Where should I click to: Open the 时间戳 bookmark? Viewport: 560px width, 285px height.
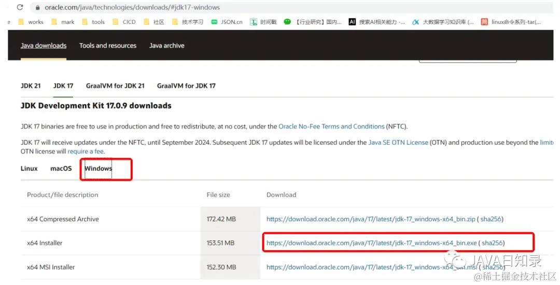(x=263, y=22)
